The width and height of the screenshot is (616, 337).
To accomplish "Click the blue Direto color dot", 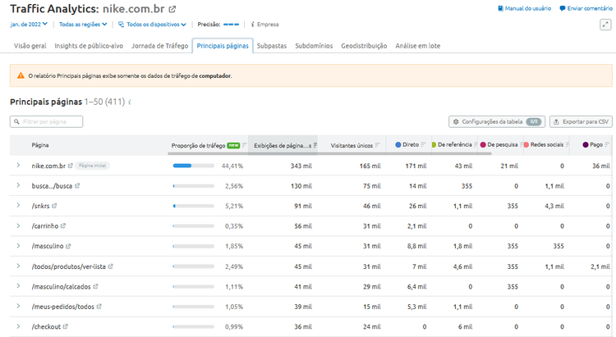I will pos(398,145).
